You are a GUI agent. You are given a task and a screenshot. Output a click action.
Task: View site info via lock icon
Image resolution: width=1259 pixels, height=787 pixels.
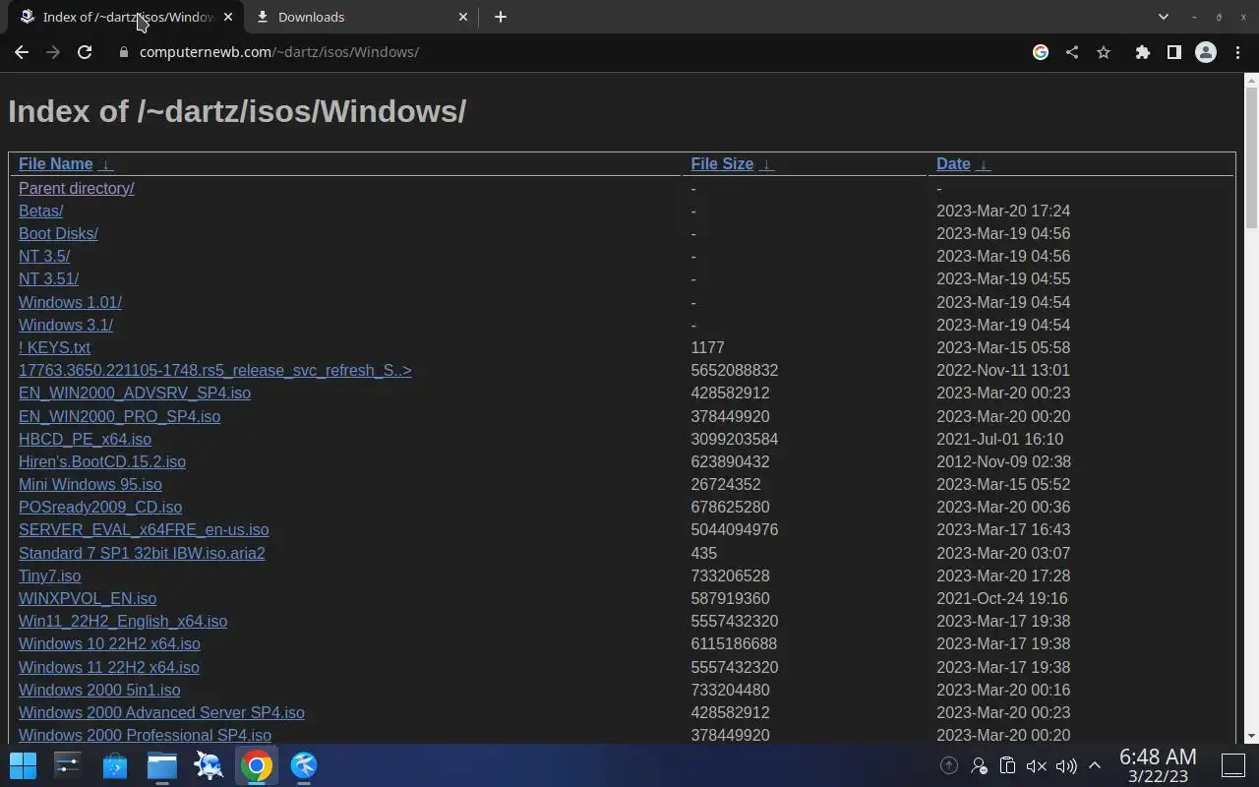[x=123, y=52]
